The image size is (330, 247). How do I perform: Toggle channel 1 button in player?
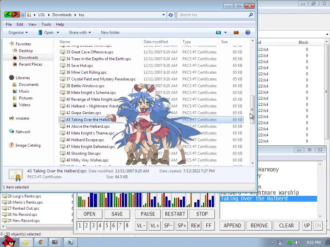pyautogui.click(x=80, y=225)
